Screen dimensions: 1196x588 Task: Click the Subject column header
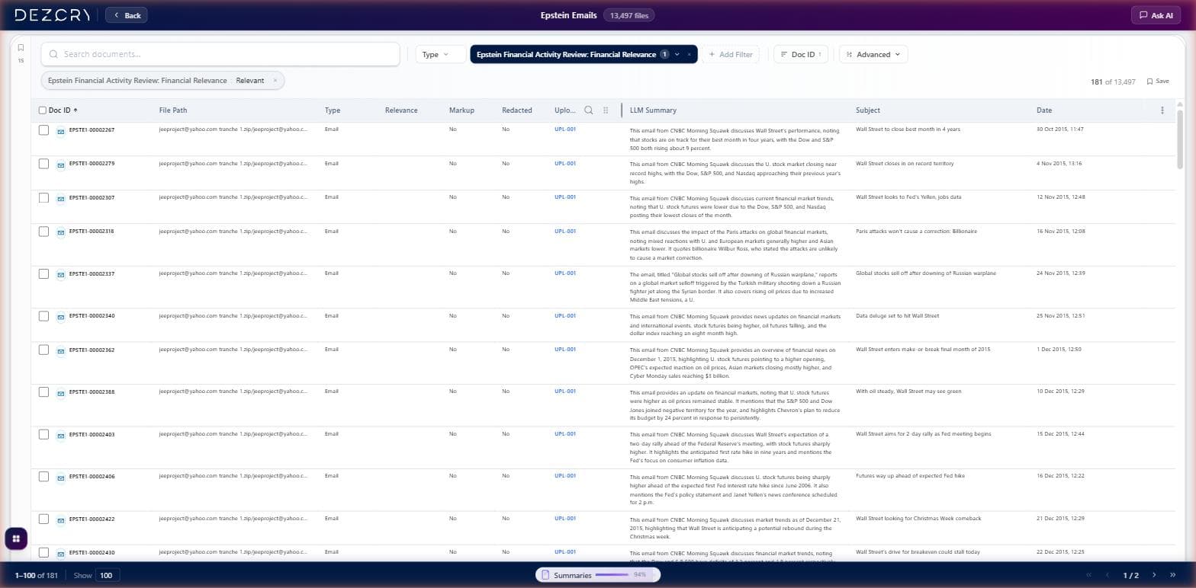point(868,110)
